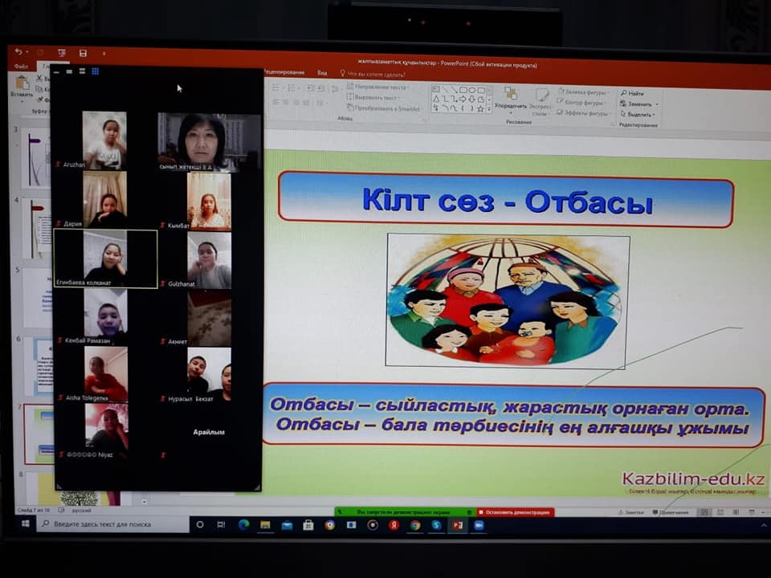Expand Заливка фигуры dropdown

585,92
